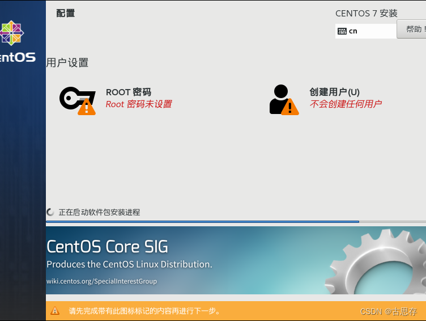
Task: Click 'CentOS Core SIG' banner heading
Action: click(107, 247)
